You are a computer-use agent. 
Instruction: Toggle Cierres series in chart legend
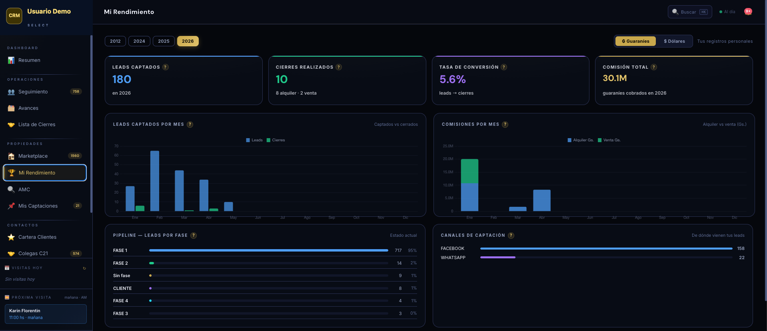276,140
